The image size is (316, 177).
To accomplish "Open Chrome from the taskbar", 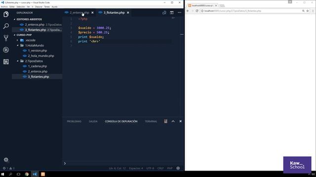I will coord(27,174).
